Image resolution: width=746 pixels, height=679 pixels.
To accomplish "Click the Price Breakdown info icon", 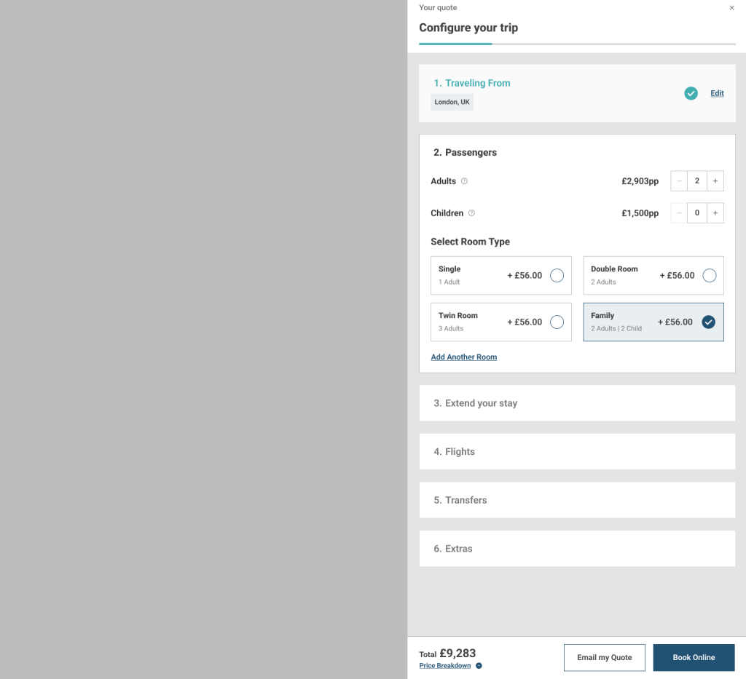I will pyautogui.click(x=479, y=666).
